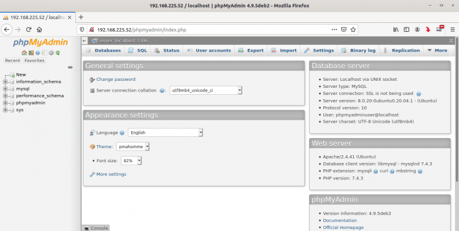Open help icon next to Language

[x=122, y=133]
